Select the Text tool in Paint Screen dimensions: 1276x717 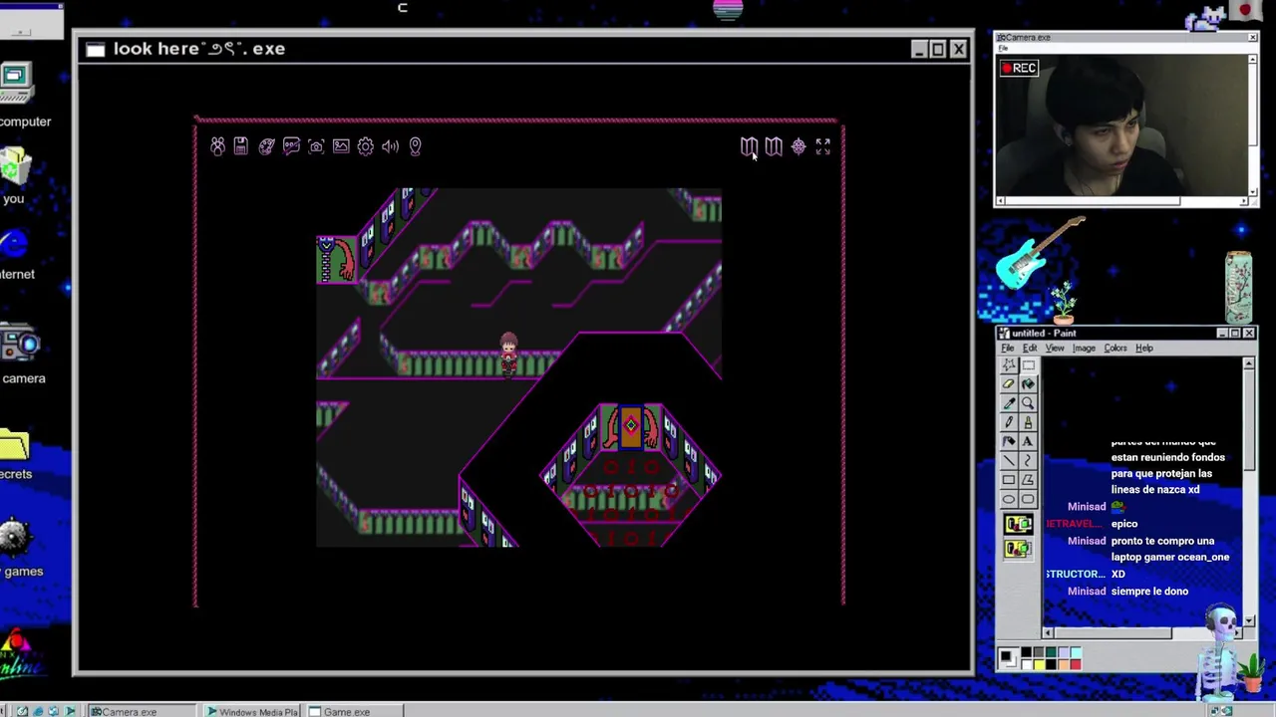click(1028, 441)
